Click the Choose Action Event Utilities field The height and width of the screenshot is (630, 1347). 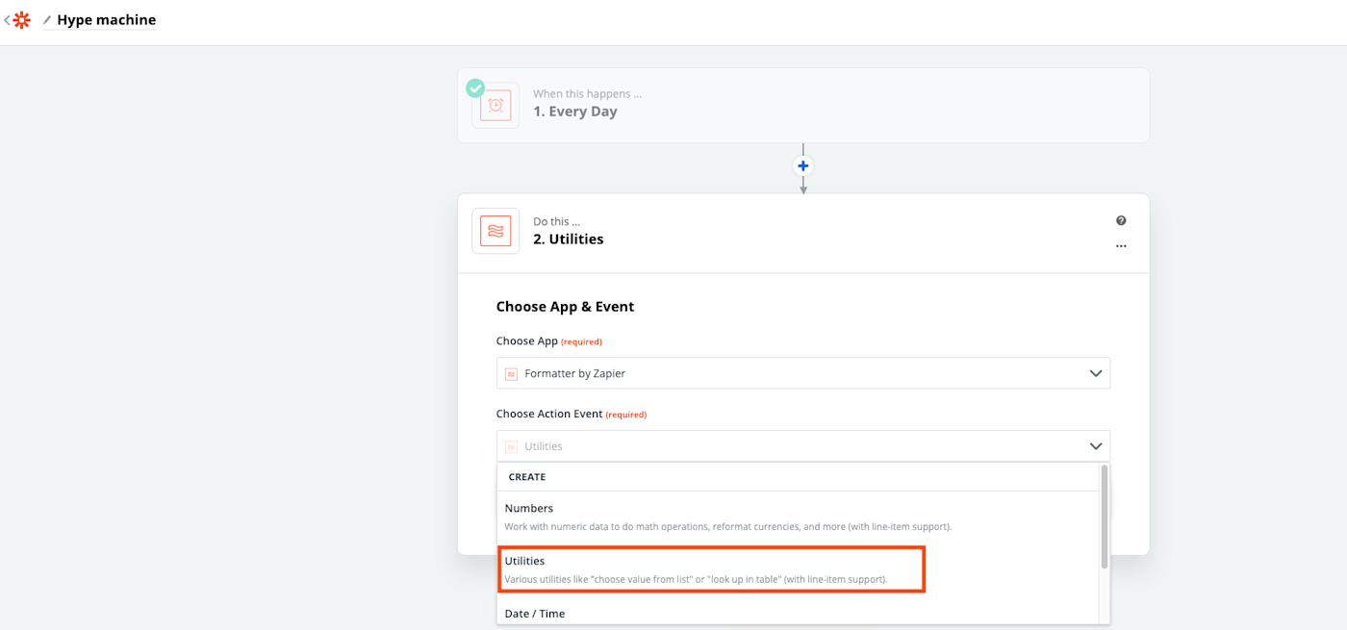803,446
